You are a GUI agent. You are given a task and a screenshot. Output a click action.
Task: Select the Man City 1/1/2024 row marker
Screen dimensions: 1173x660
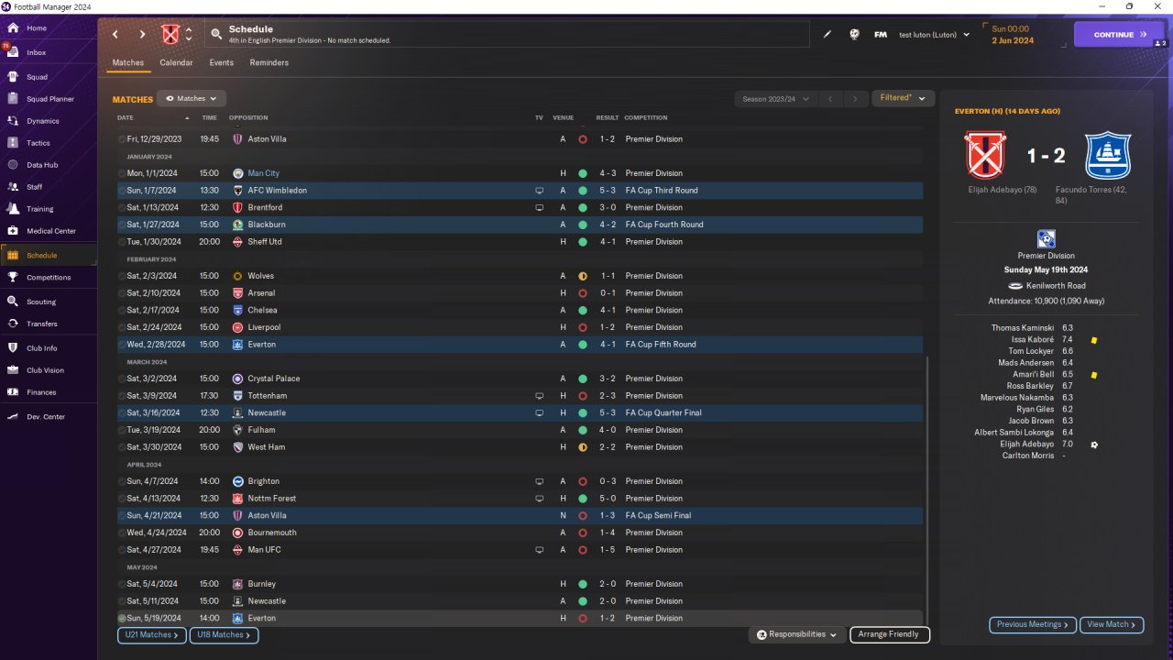[122, 173]
